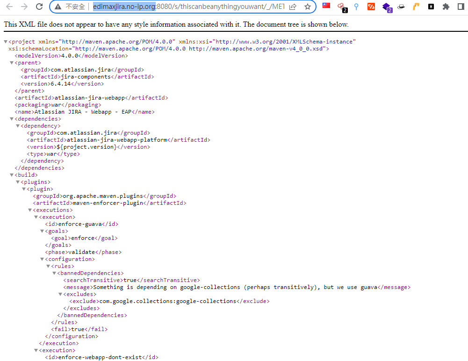The image size is (468, 361).
Task: Open the red circles extension with badge 2
Action: click(342, 7)
